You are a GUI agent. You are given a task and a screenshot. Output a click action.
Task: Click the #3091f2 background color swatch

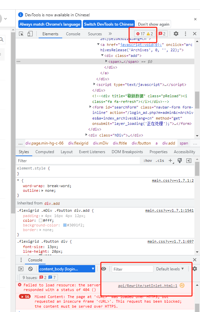(x=65, y=225)
